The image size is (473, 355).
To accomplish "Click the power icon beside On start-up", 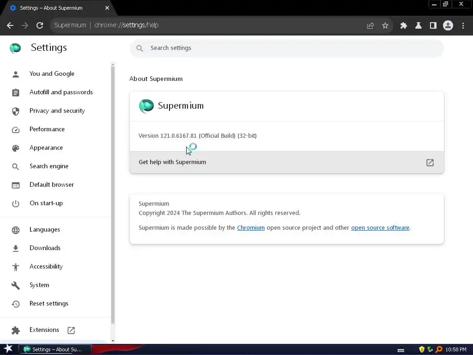I will click(x=16, y=204).
